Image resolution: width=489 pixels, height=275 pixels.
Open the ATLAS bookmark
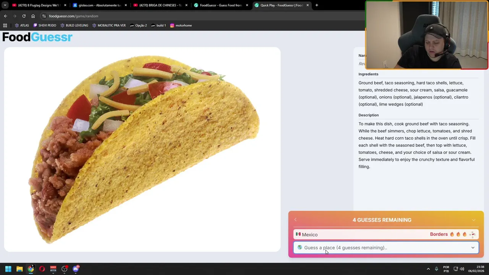click(x=22, y=25)
